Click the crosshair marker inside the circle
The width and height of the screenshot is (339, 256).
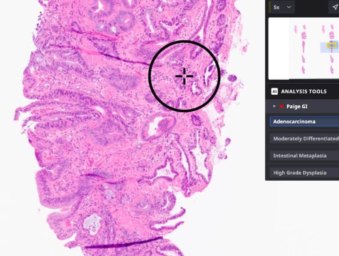pos(184,76)
